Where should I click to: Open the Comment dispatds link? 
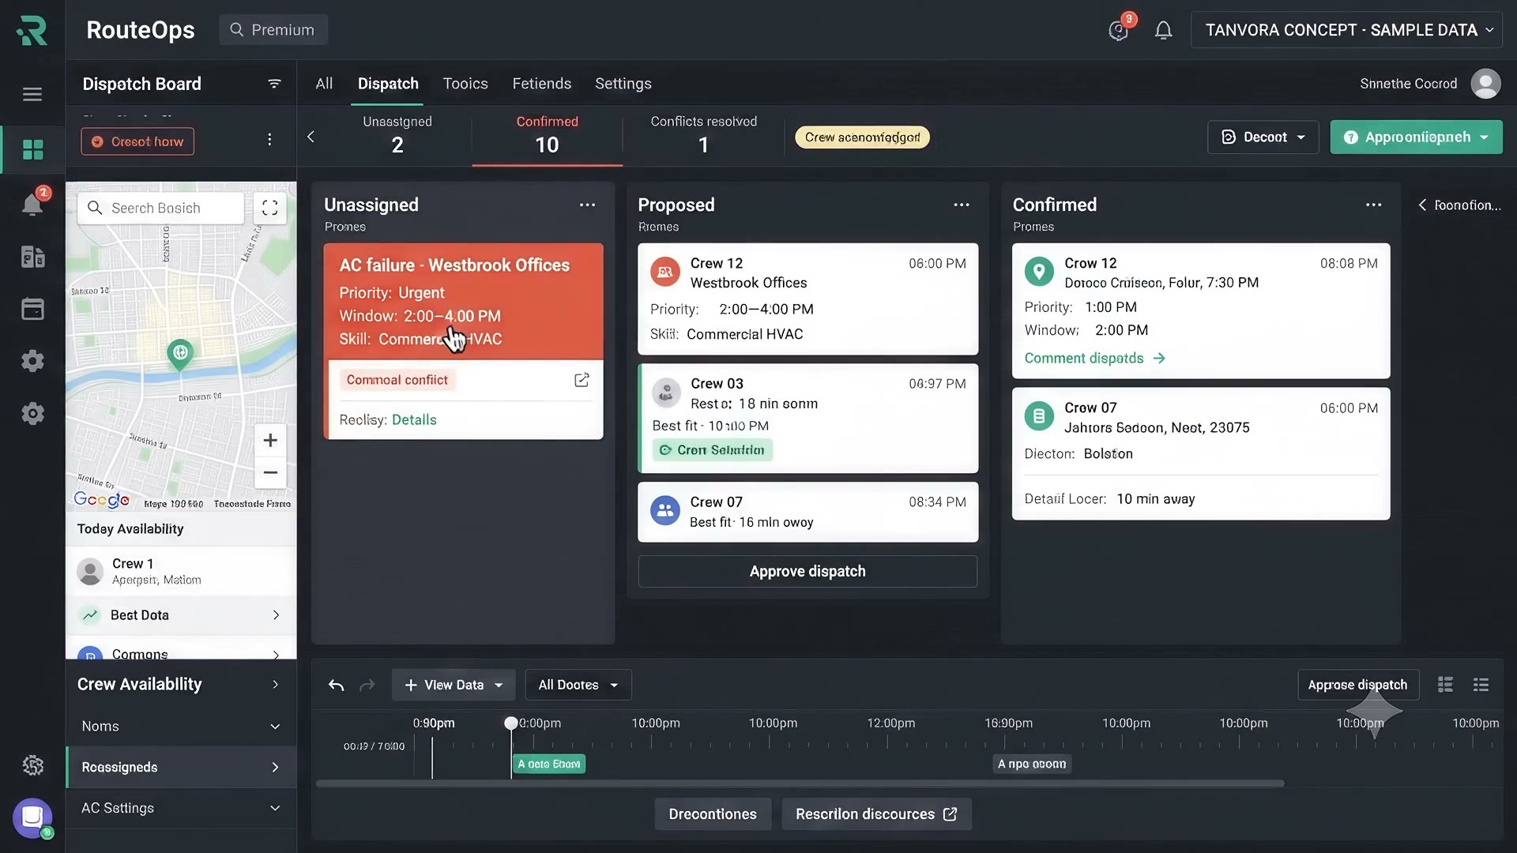pyautogui.click(x=1094, y=359)
